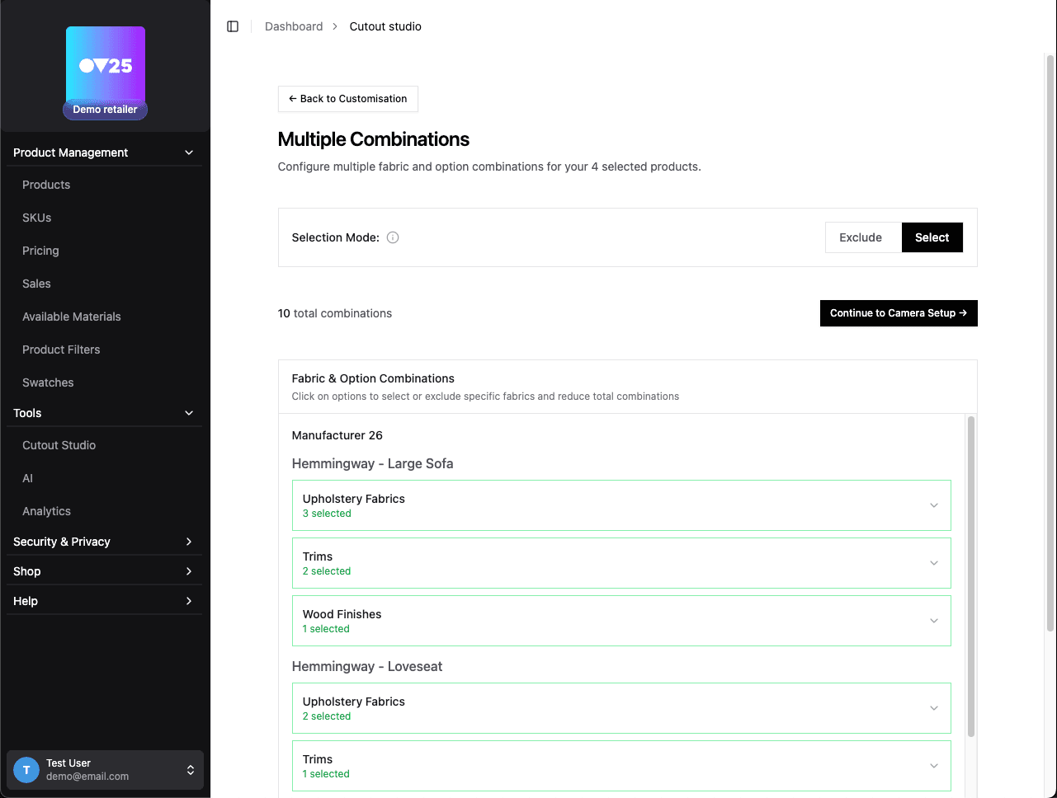Click Continue to Camera Setup button
1057x798 pixels.
898,313
